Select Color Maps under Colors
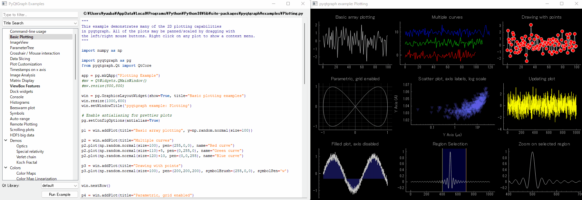The width and height of the screenshot is (582, 200). click(x=26, y=173)
